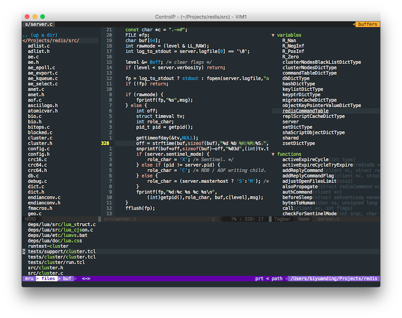Click the buffers label in tabline
The width and height of the screenshot is (402, 318).
point(367,24)
